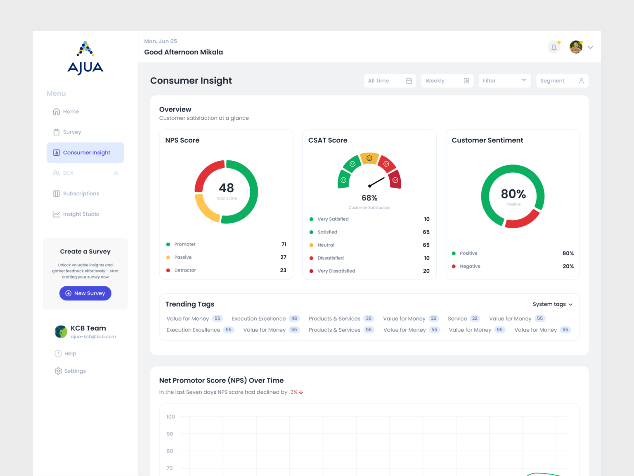Viewport: 634px width, 476px height.
Task: Open Subscriptions from the sidebar
Action: click(x=80, y=193)
